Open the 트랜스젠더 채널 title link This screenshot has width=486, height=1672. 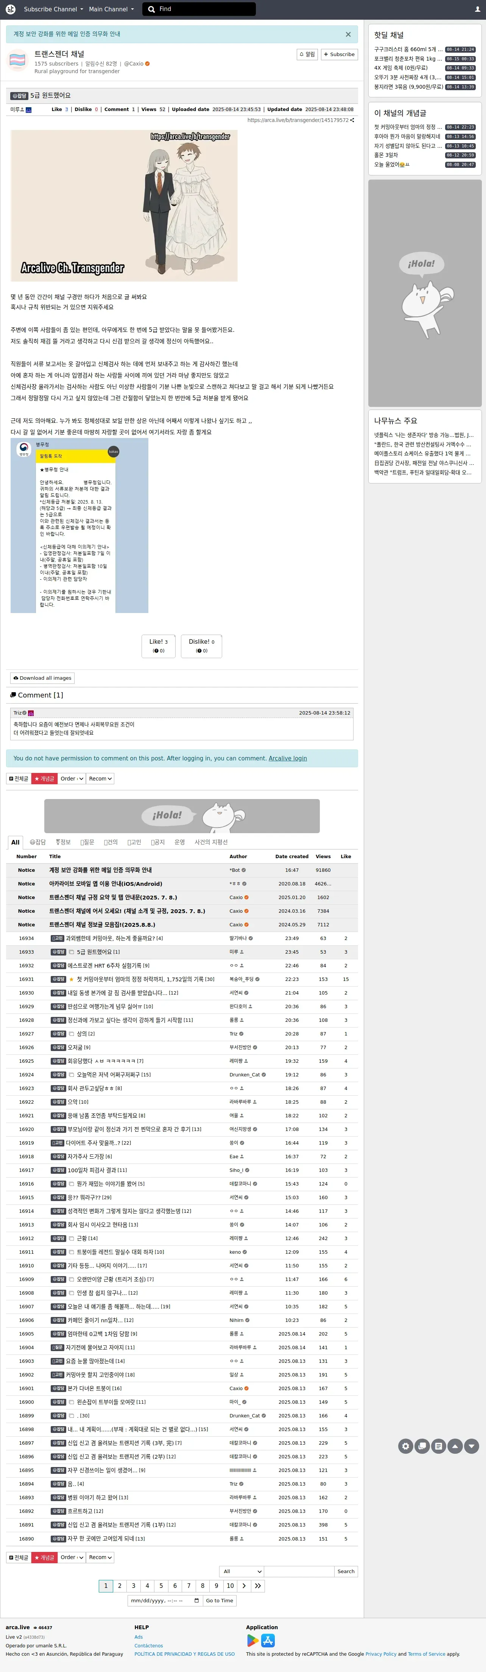(x=59, y=54)
